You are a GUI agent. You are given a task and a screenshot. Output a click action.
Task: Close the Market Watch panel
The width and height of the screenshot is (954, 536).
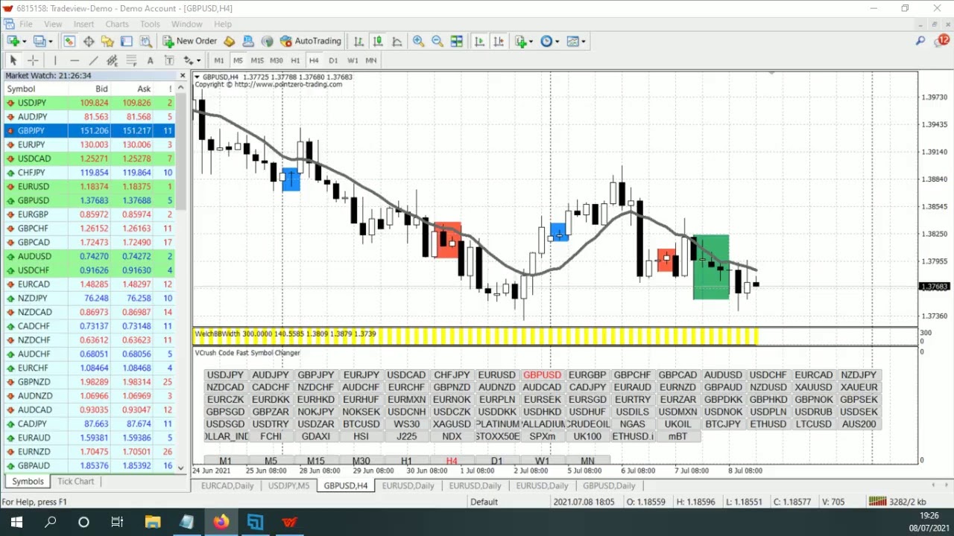182,76
